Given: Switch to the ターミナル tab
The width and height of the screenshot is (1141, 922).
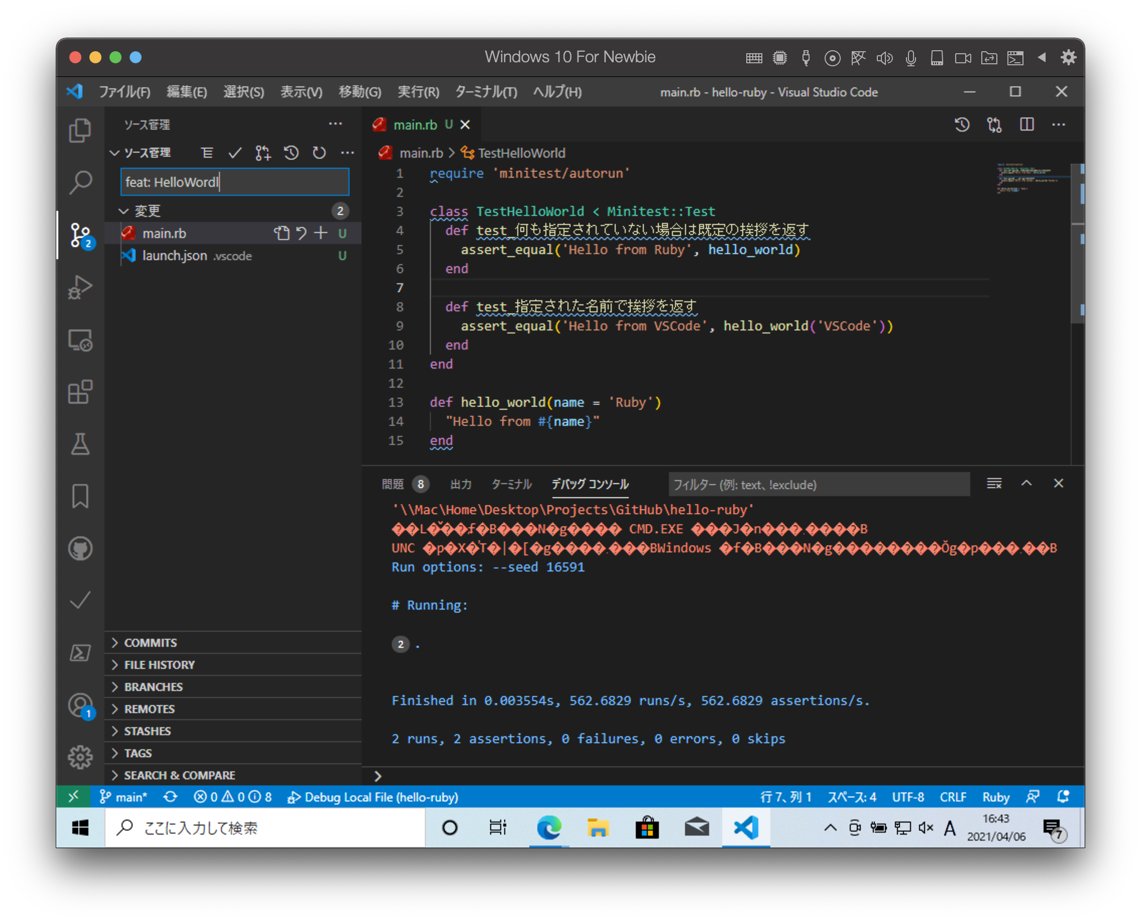Looking at the screenshot, I should [511, 484].
